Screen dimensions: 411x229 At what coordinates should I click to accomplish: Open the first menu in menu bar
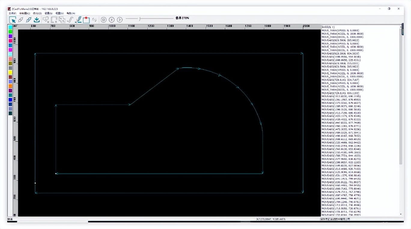tap(12, 13)
